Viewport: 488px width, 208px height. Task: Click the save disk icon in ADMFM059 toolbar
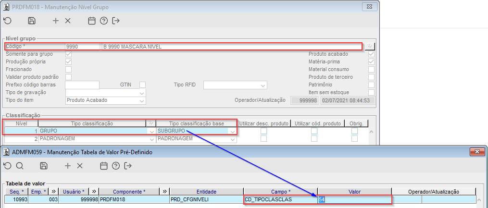(x=44, y=166)
